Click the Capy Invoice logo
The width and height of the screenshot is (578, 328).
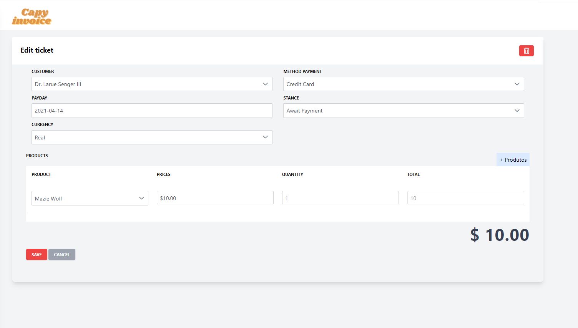(x=32, y=17)
